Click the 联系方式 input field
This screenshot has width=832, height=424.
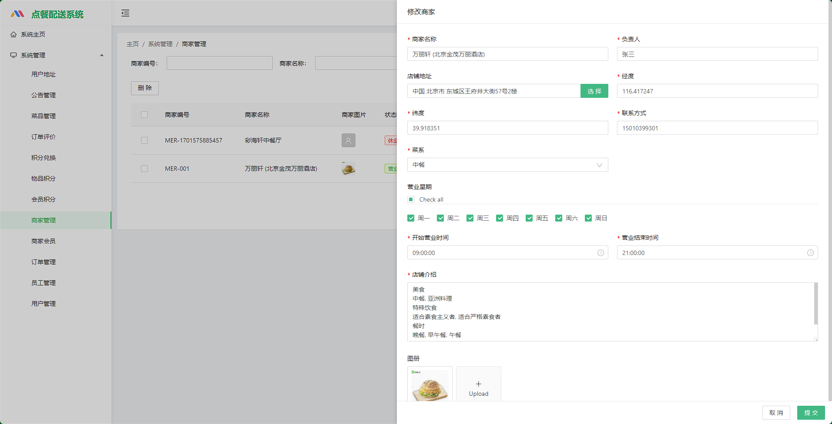[x=718, y=128]
